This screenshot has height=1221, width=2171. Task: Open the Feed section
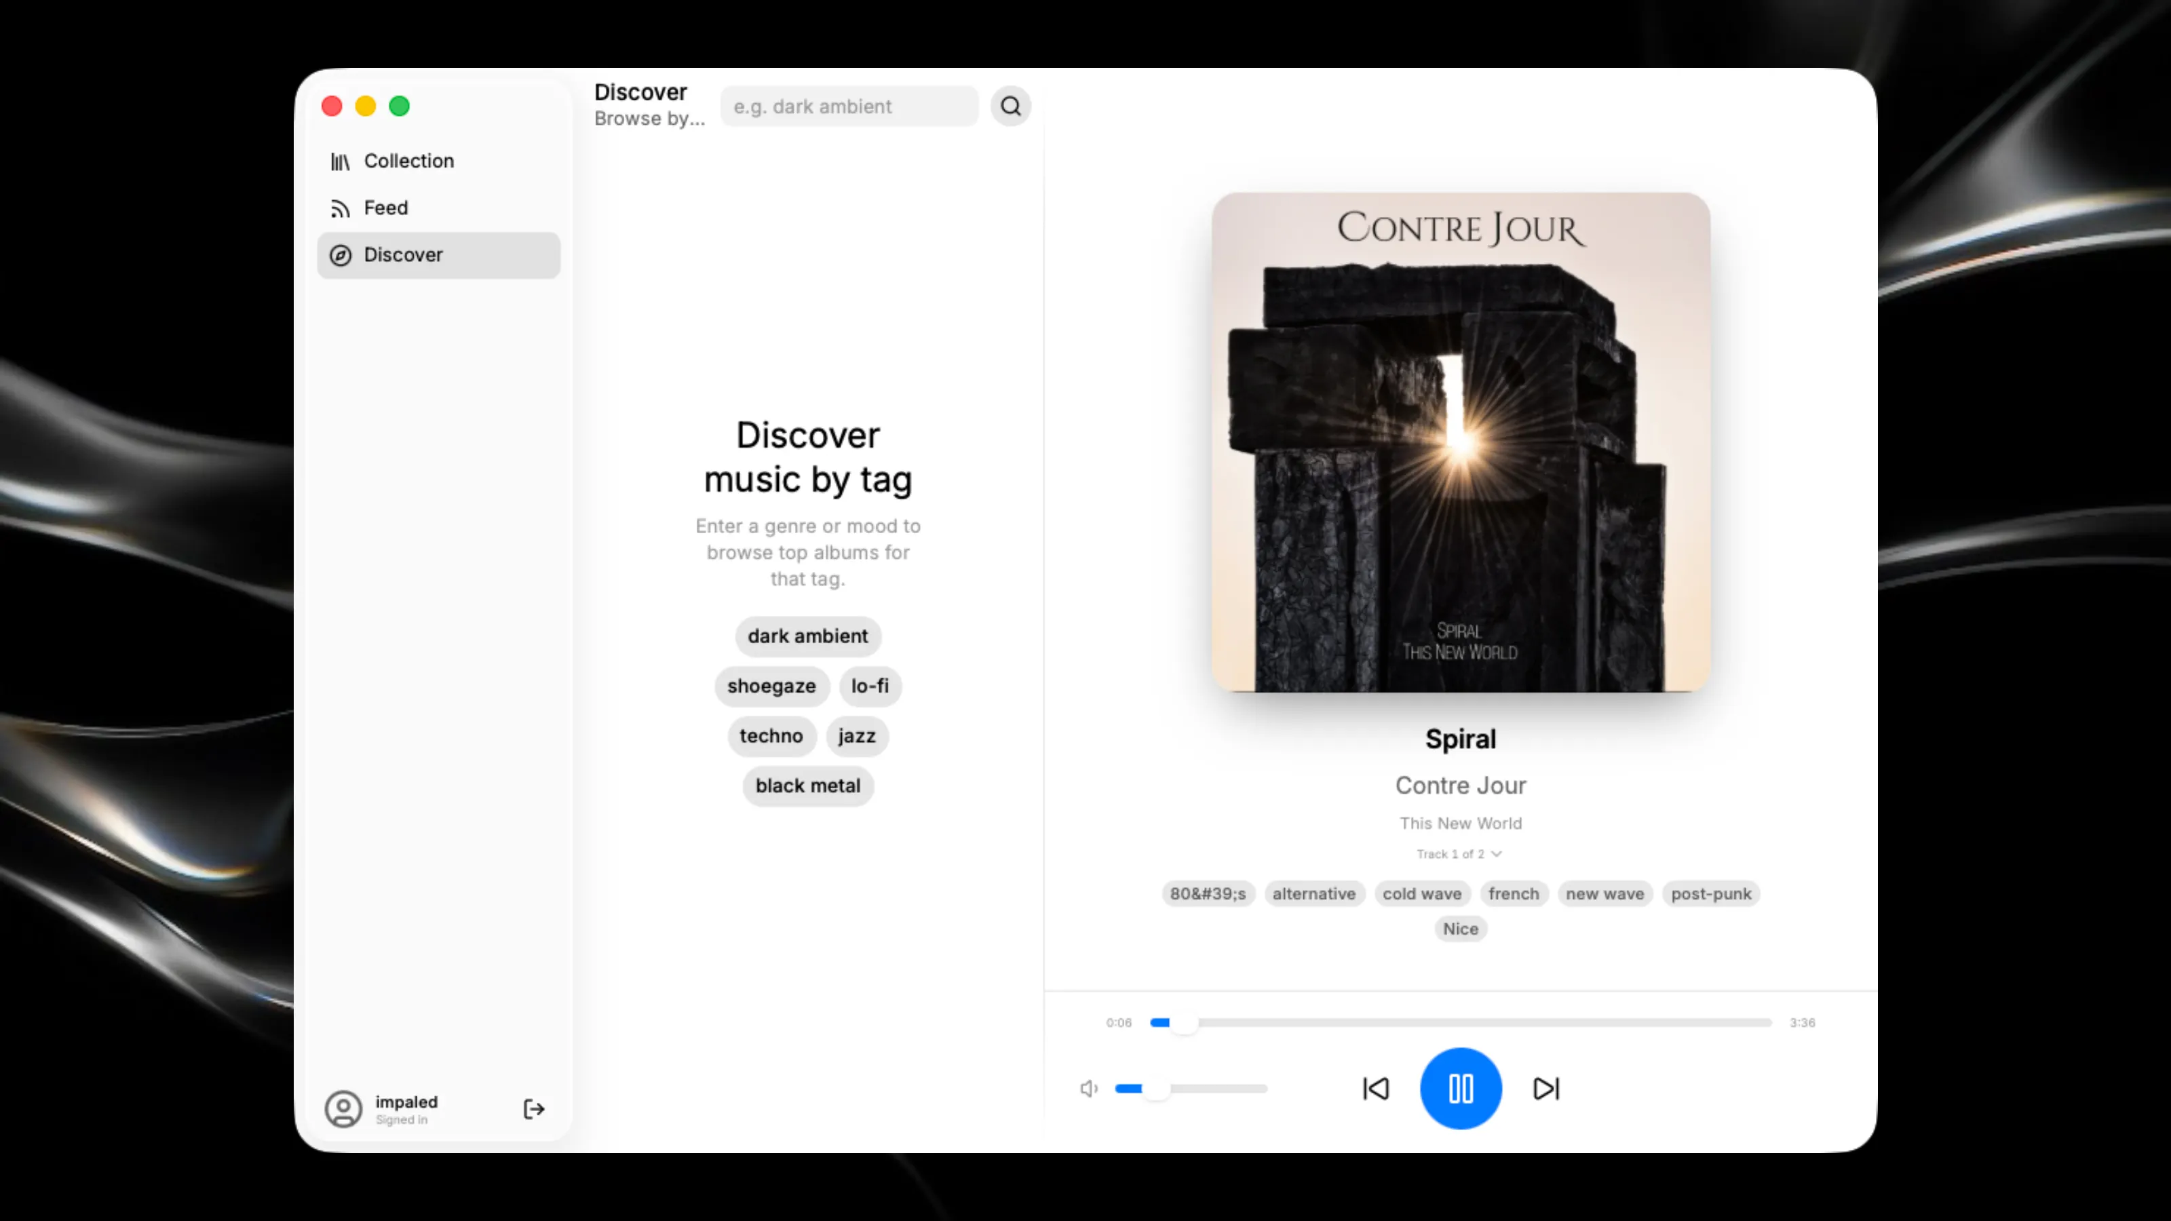438,208
